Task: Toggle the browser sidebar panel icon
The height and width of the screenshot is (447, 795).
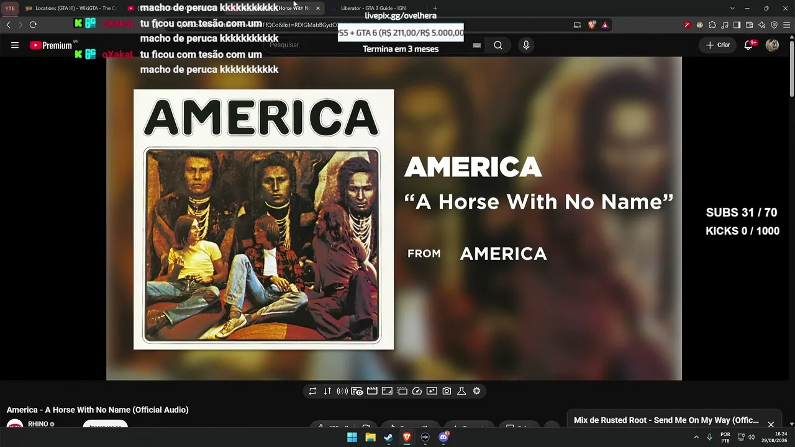Action: tap(737, 25)
